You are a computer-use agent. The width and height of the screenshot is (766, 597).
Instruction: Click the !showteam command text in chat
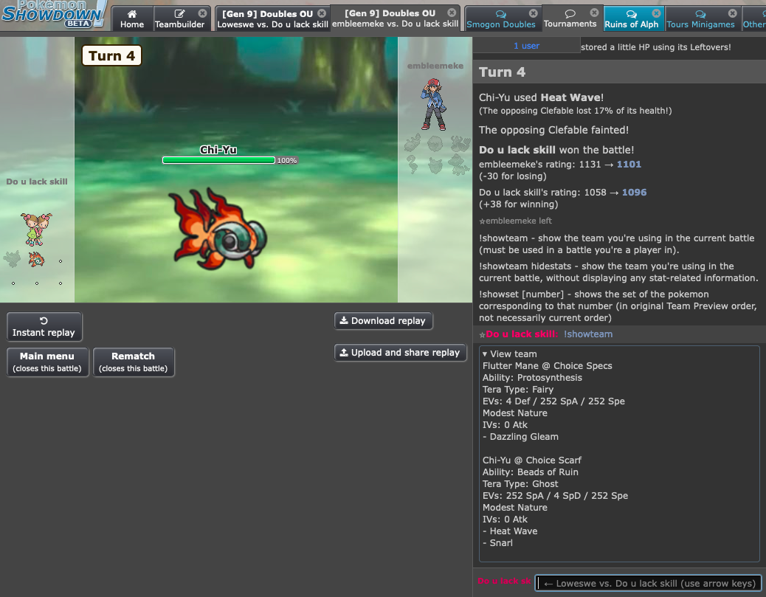tap(588, 334)
